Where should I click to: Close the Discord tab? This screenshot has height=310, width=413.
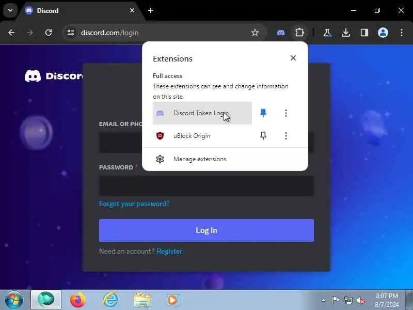pyautogui.click(x=132, y=10)
